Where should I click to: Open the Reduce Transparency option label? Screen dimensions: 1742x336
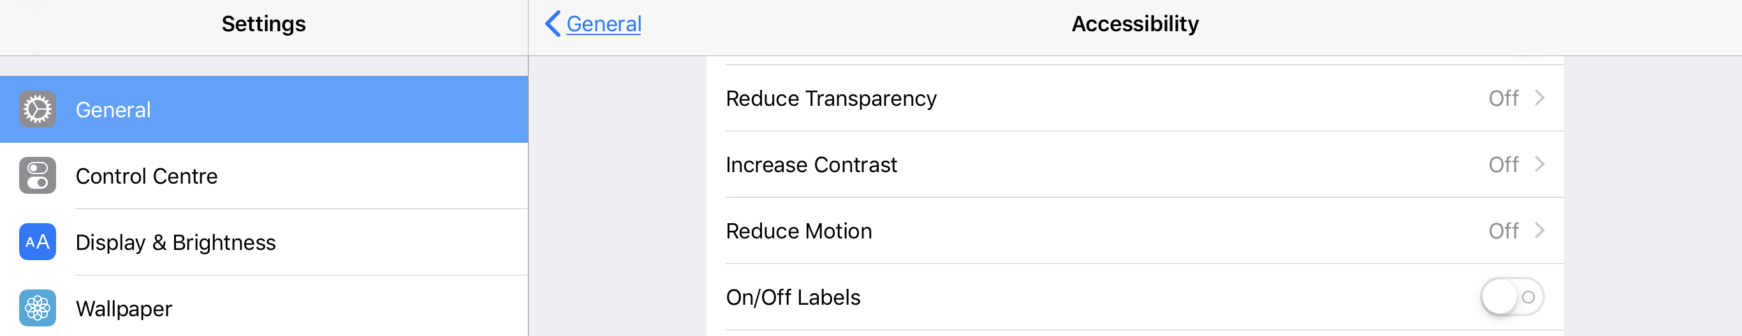[x=830, y=99]
